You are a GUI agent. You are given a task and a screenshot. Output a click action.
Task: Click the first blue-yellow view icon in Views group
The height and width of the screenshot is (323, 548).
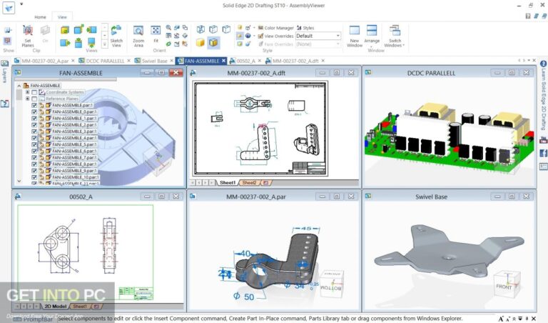(x=65, y=30)
